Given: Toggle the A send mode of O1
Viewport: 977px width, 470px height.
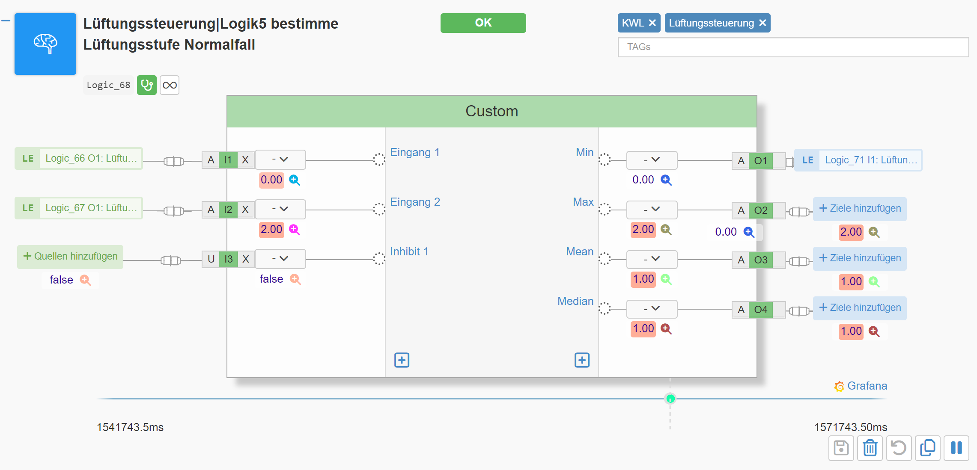Looking at the screenshot, I should [x=741, y=161].
